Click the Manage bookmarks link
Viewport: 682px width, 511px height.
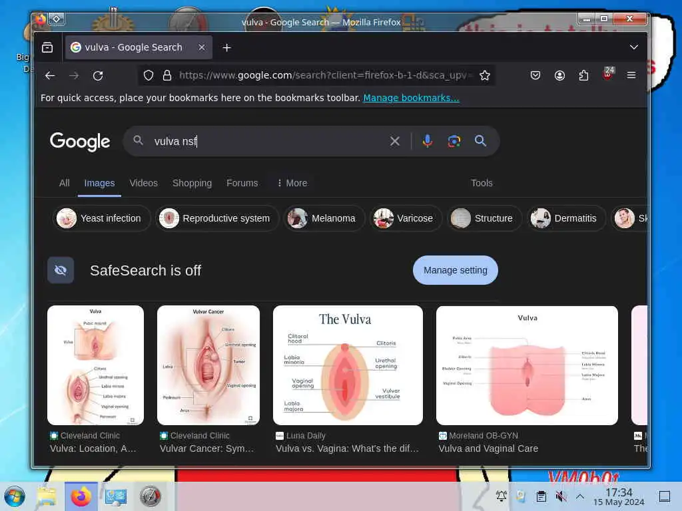[411, 98]
